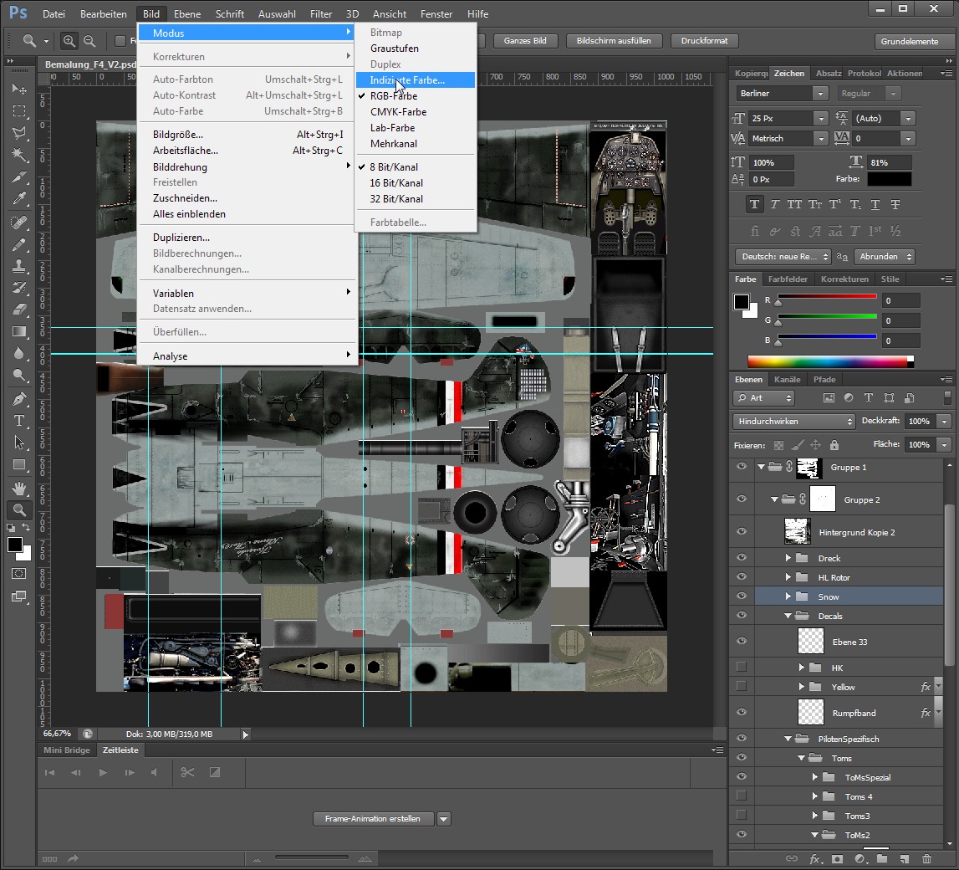Viewport: 959px width, 870px height.
Task: Open the Hindurchwirken blend mode dropdown
Action: coord(793,422)
